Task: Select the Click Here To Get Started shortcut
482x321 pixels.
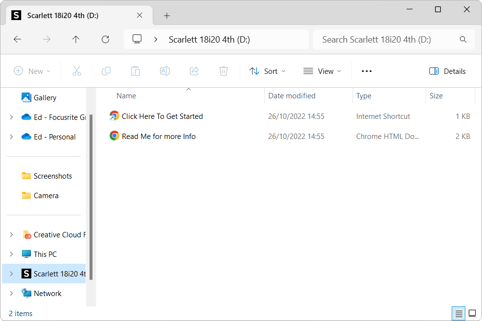Action: coord(162,116)
